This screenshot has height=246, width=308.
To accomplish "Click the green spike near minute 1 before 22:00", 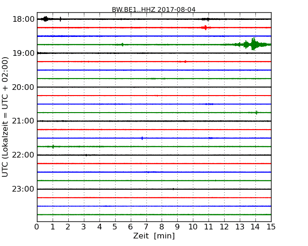I will [53, 147].
